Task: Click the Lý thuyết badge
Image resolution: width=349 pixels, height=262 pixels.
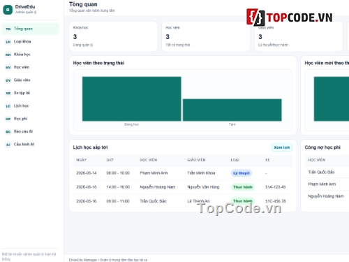Action: coord(242,173)
